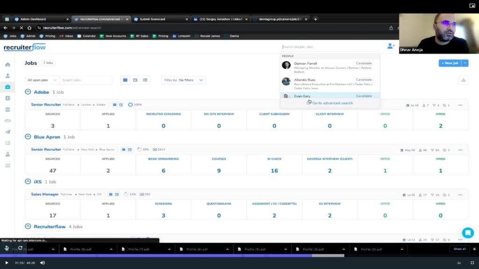This screenshot has height=269, width=479.
Task: Select Damian Farrell from search results
Action: click(330, 67)
